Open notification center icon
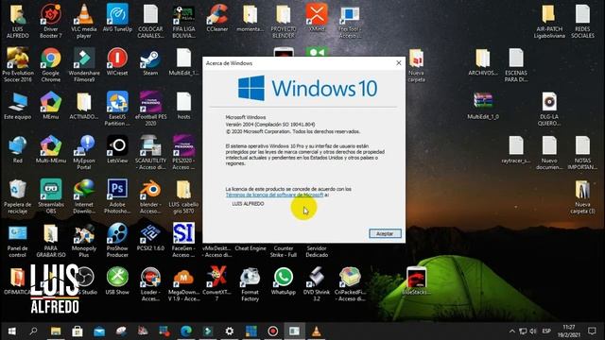 tap(592, 331)
